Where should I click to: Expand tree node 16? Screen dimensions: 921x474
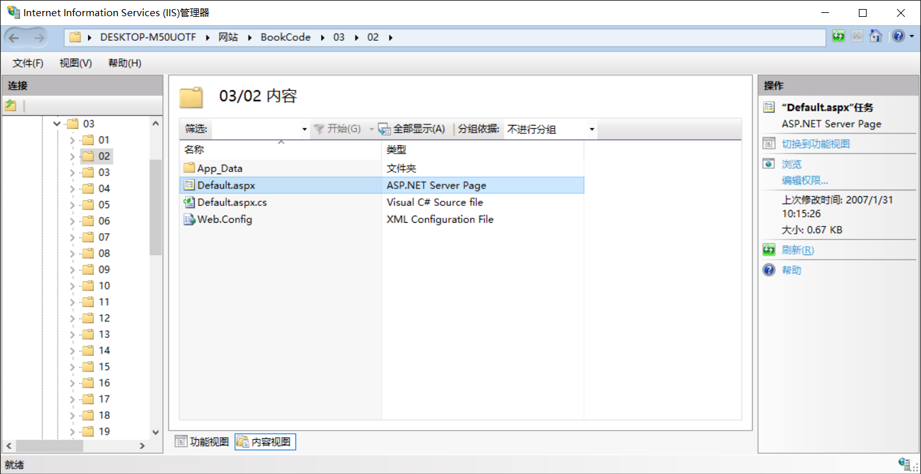point(73,383)
